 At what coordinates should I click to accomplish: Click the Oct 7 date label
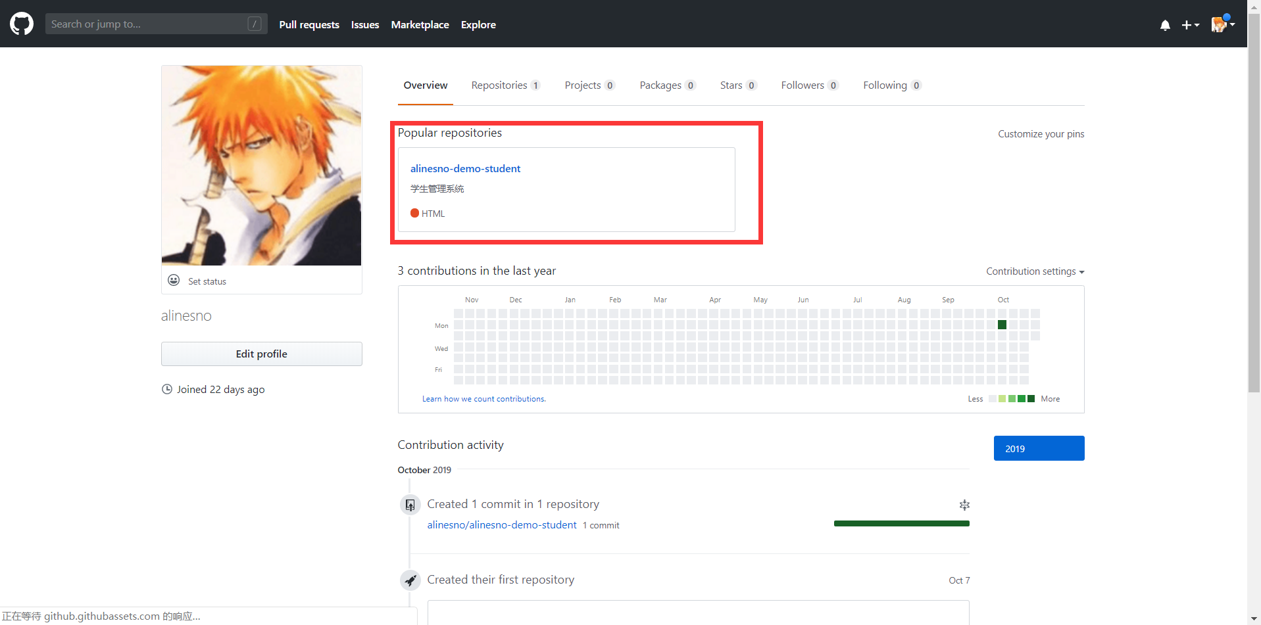pyautogui.click(x=959, y=580)
